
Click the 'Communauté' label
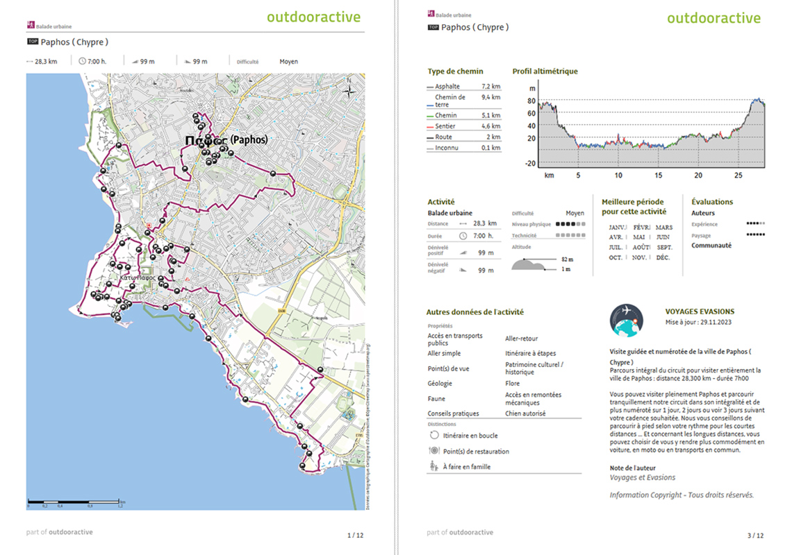pos(711,245)
